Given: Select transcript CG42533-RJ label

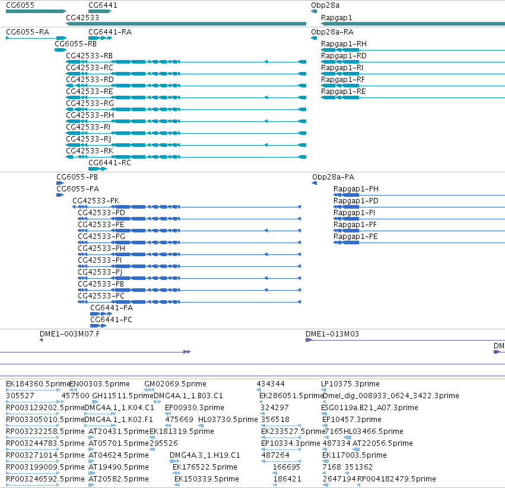Looking at the screenshot, I should click(88, 139).
